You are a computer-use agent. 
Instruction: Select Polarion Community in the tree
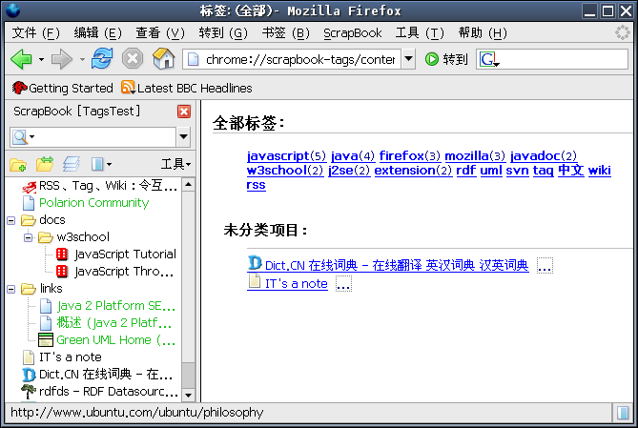click(x=94, y=203)
